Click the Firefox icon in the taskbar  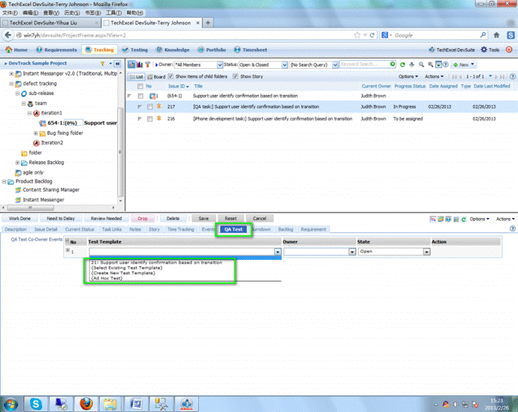(x=86, y=404)
